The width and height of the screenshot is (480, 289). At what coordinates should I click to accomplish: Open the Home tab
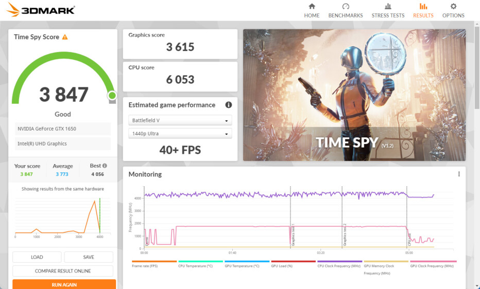[312, 10]
